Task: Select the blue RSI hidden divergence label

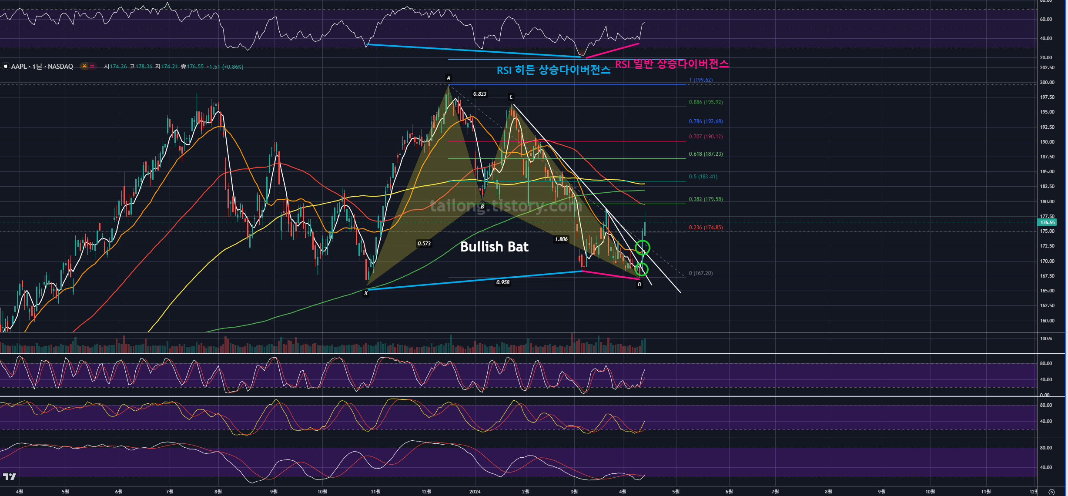Action: click(553, 70)
